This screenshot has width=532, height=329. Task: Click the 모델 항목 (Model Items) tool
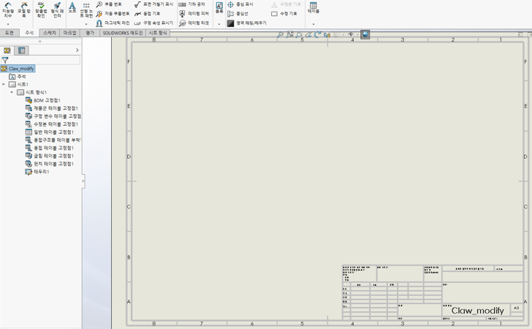pyautogui.click(x=23, y=10)
